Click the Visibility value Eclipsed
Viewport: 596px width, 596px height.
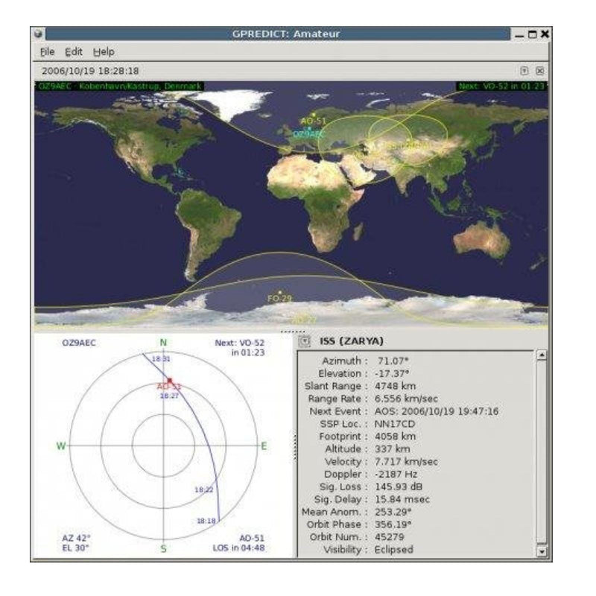pyautogui.click(x=394, y=550)
